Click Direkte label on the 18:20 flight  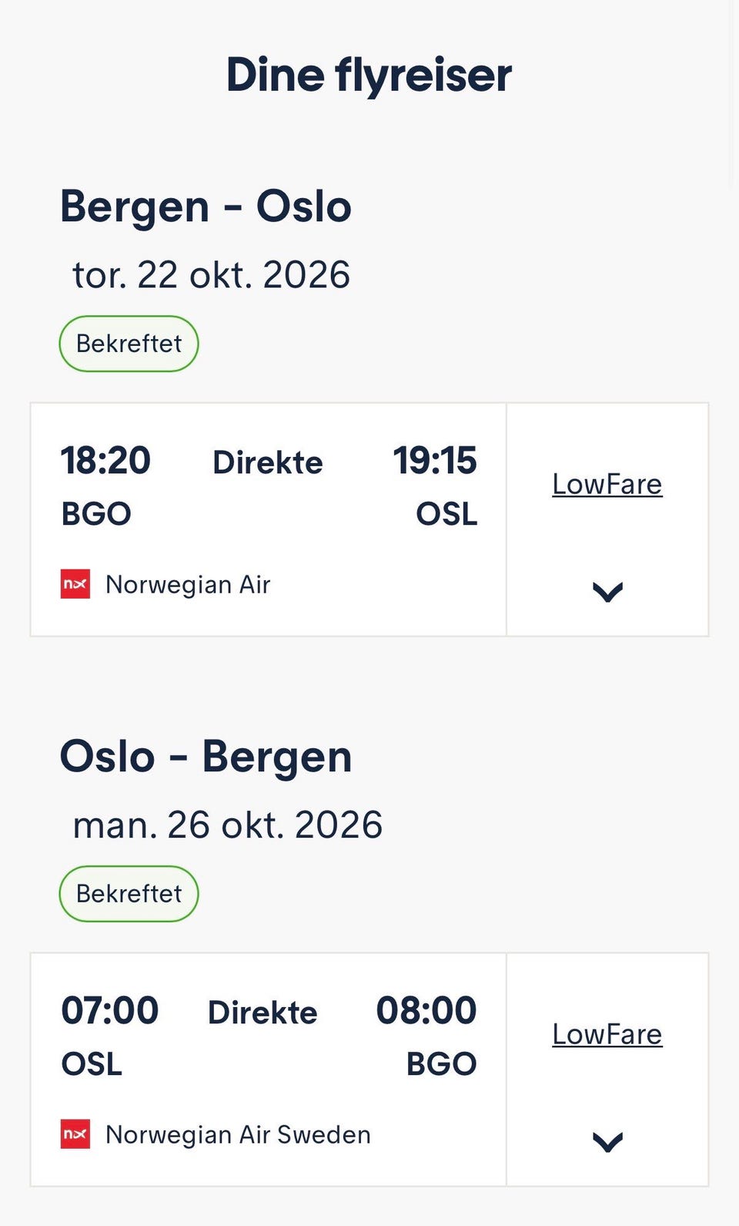click(x=268, y=462)
